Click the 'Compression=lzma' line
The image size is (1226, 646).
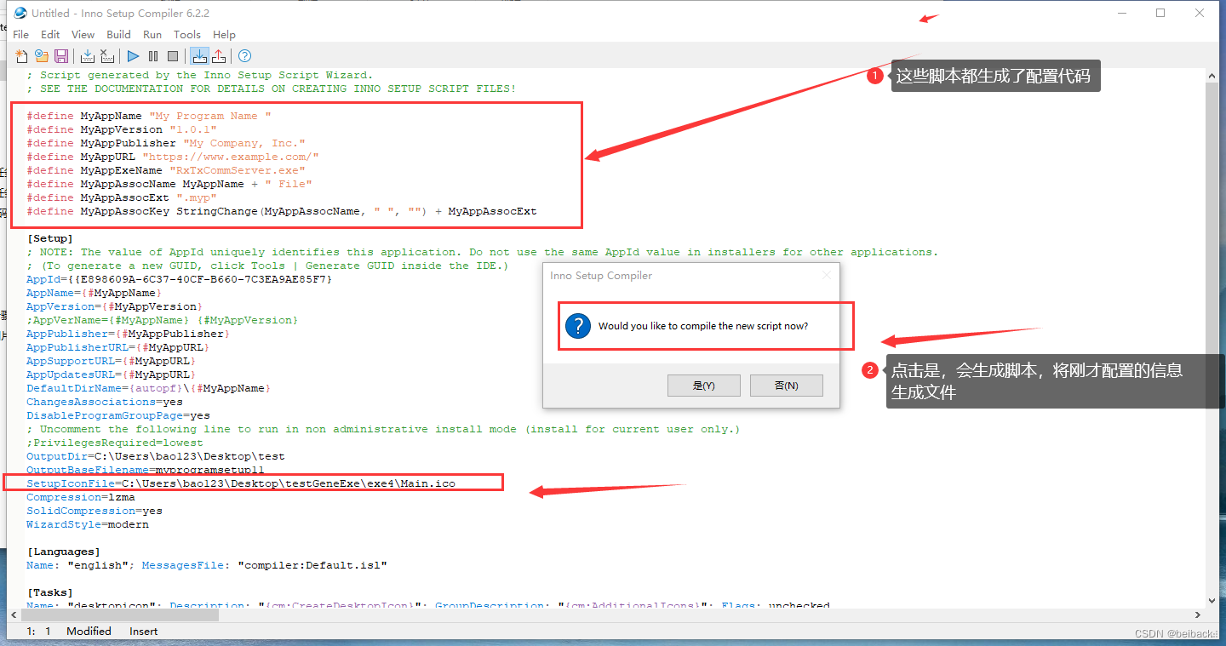coord(81,497)
